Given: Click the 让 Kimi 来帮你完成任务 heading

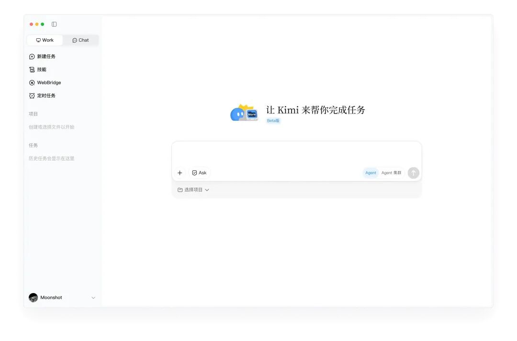Looking at the screenshot, I should 315,110.
